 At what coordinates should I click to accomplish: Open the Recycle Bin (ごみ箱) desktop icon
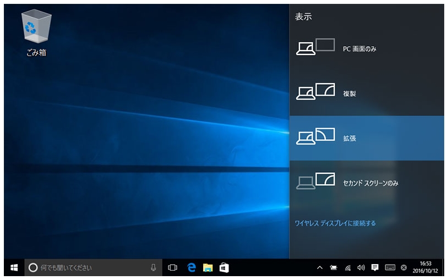coord(36,33)
